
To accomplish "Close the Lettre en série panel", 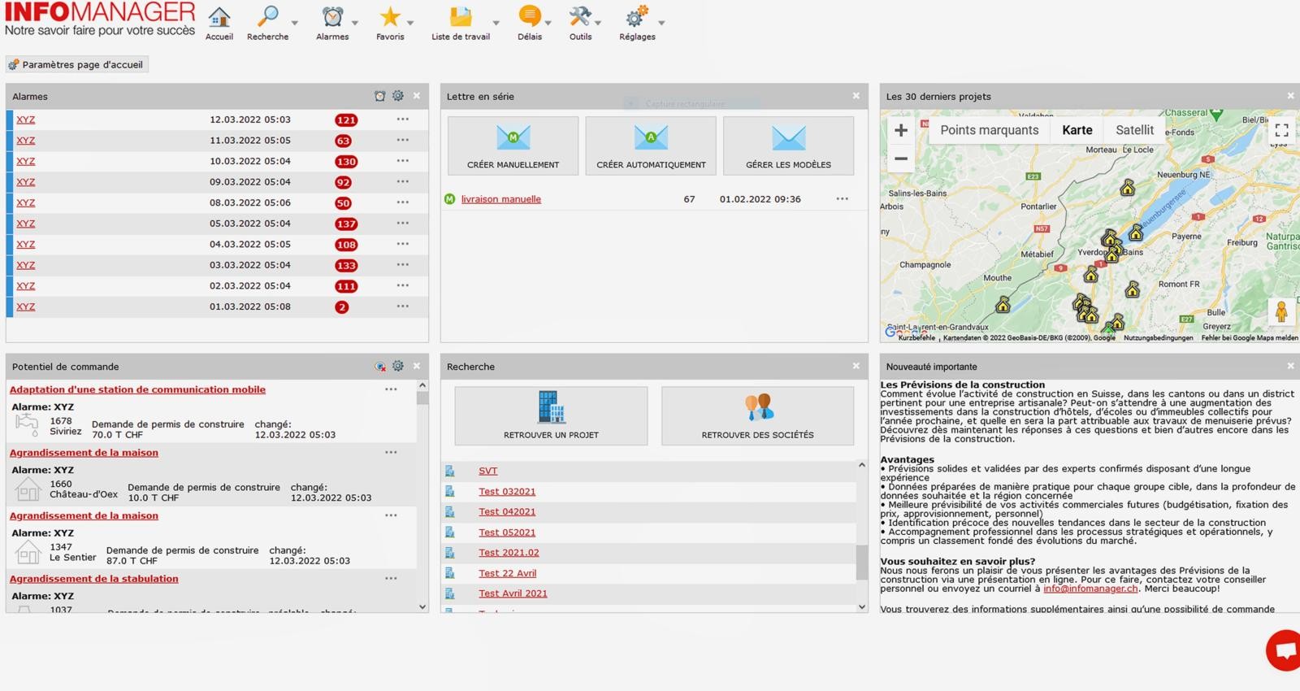I will (856, 96).
